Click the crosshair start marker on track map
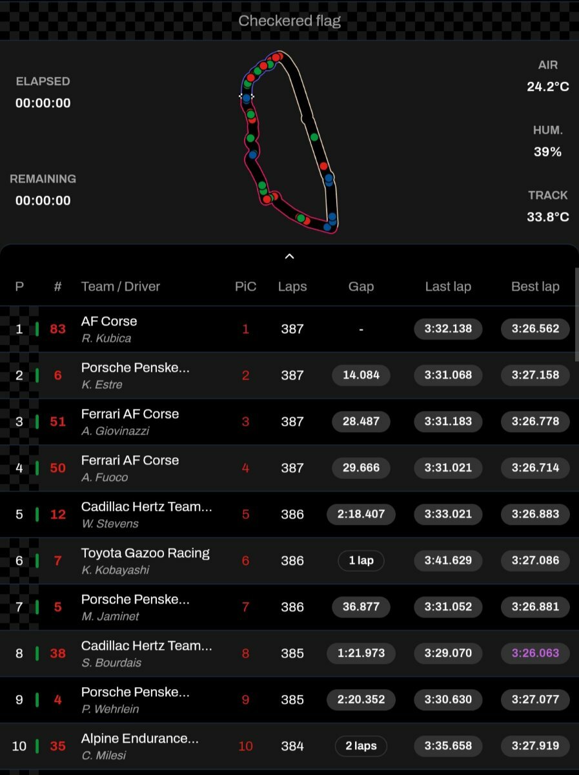 (246, 96)
